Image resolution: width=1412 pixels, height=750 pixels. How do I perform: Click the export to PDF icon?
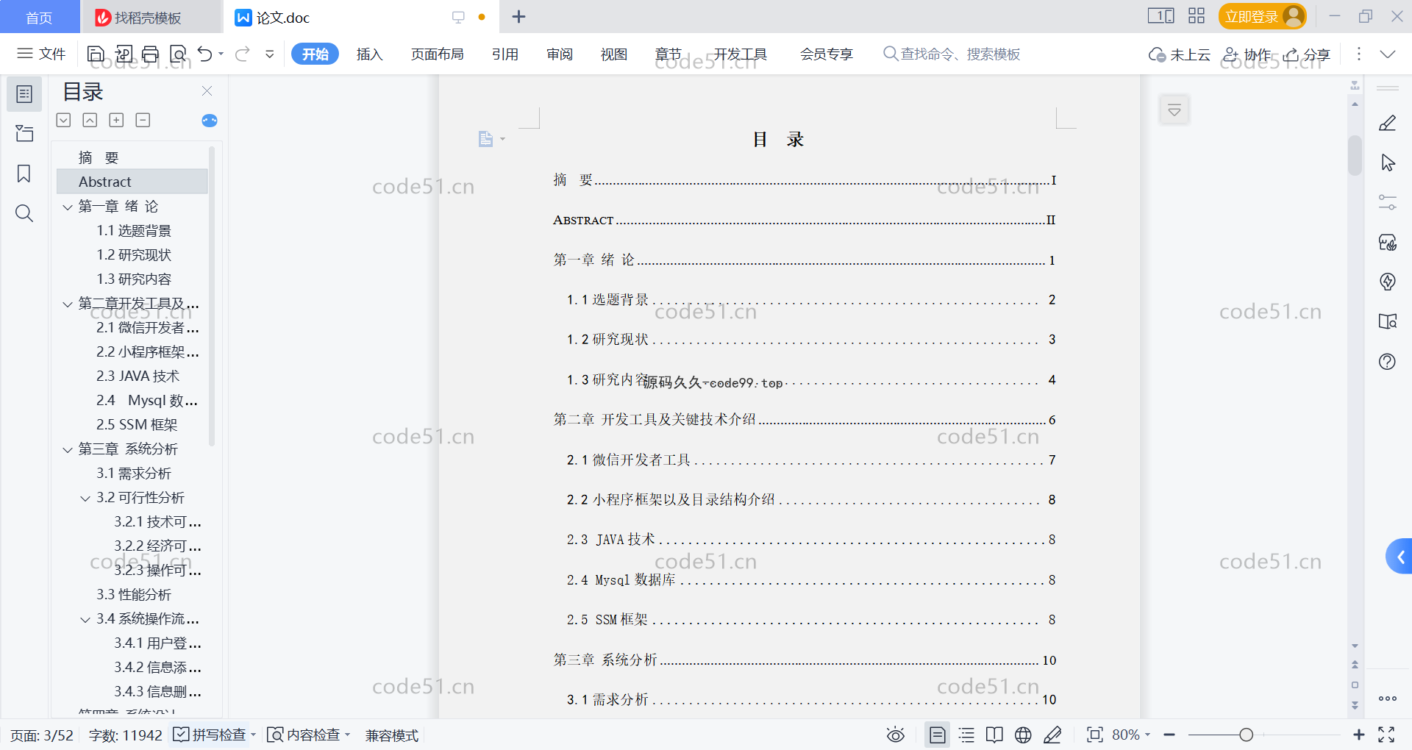(124, 54)
